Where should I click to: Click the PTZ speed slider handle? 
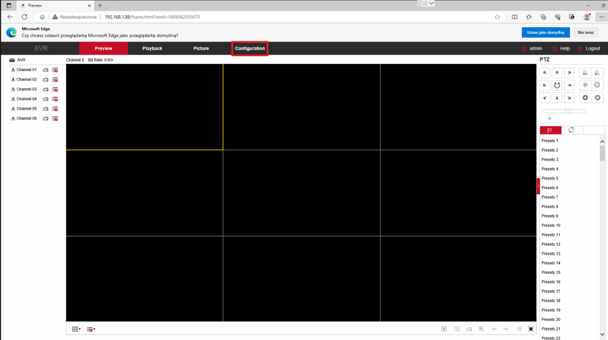tap(568, 111)
